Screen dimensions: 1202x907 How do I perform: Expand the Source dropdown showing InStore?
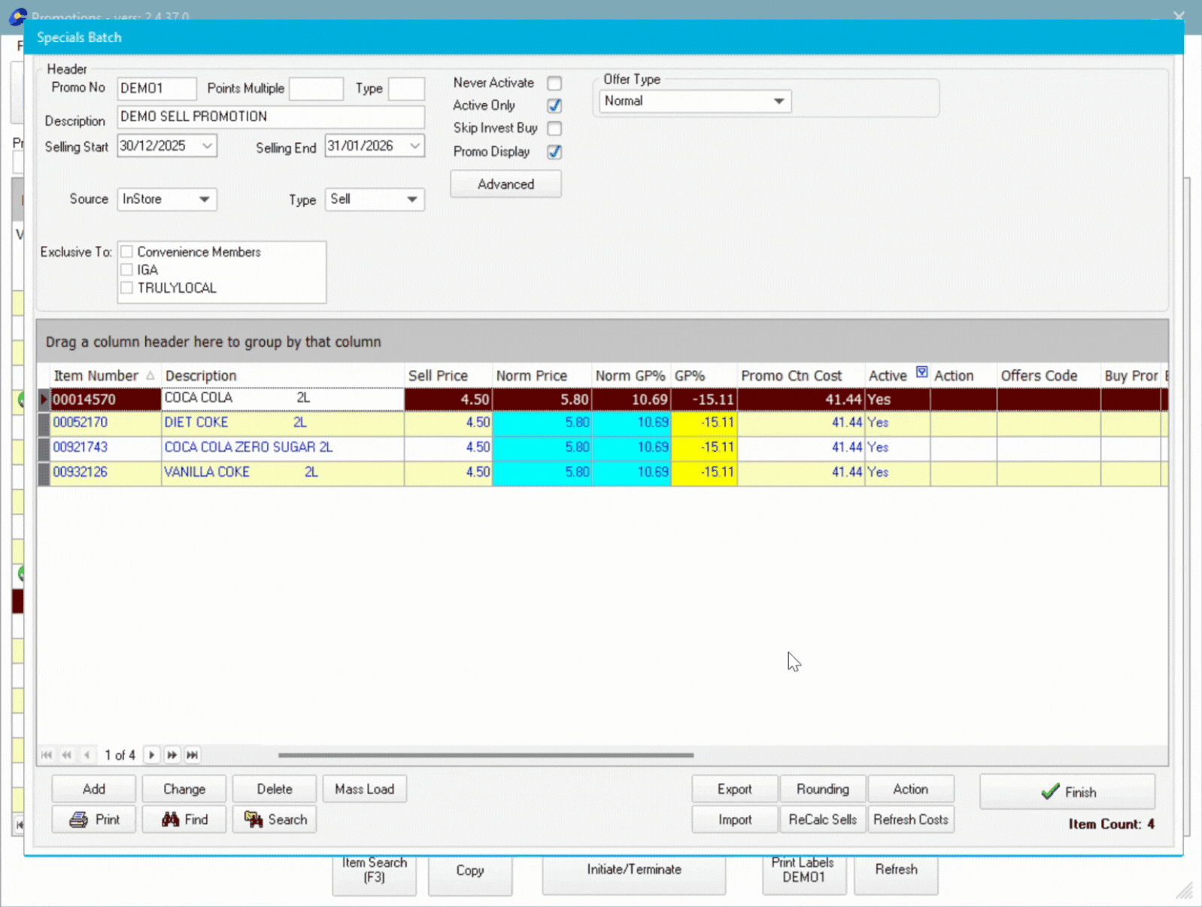click(x=204, y=199)
